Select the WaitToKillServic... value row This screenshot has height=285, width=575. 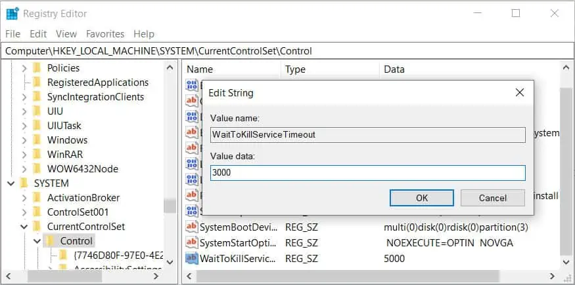237,259
